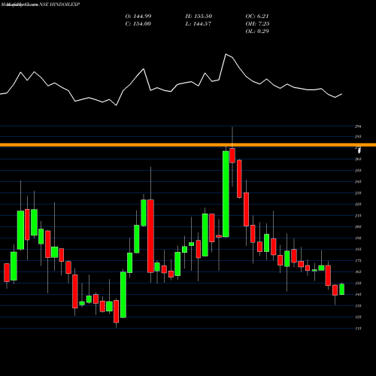The image size is (376, 376).
Task: Select the high value H: 155.50
Action: 199,17
